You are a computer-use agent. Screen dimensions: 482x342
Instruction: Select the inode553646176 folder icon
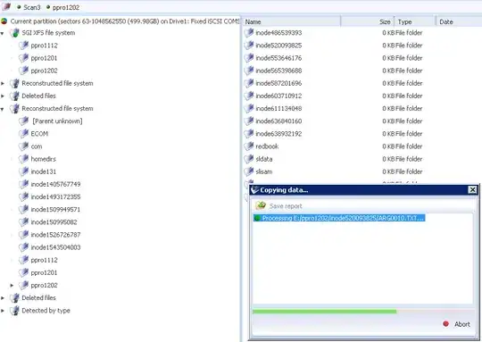pyautogui.click(x=249, y=58)
